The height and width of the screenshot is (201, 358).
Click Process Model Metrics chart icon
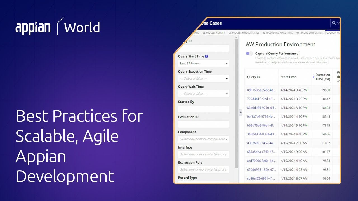(x=230, y=33)
